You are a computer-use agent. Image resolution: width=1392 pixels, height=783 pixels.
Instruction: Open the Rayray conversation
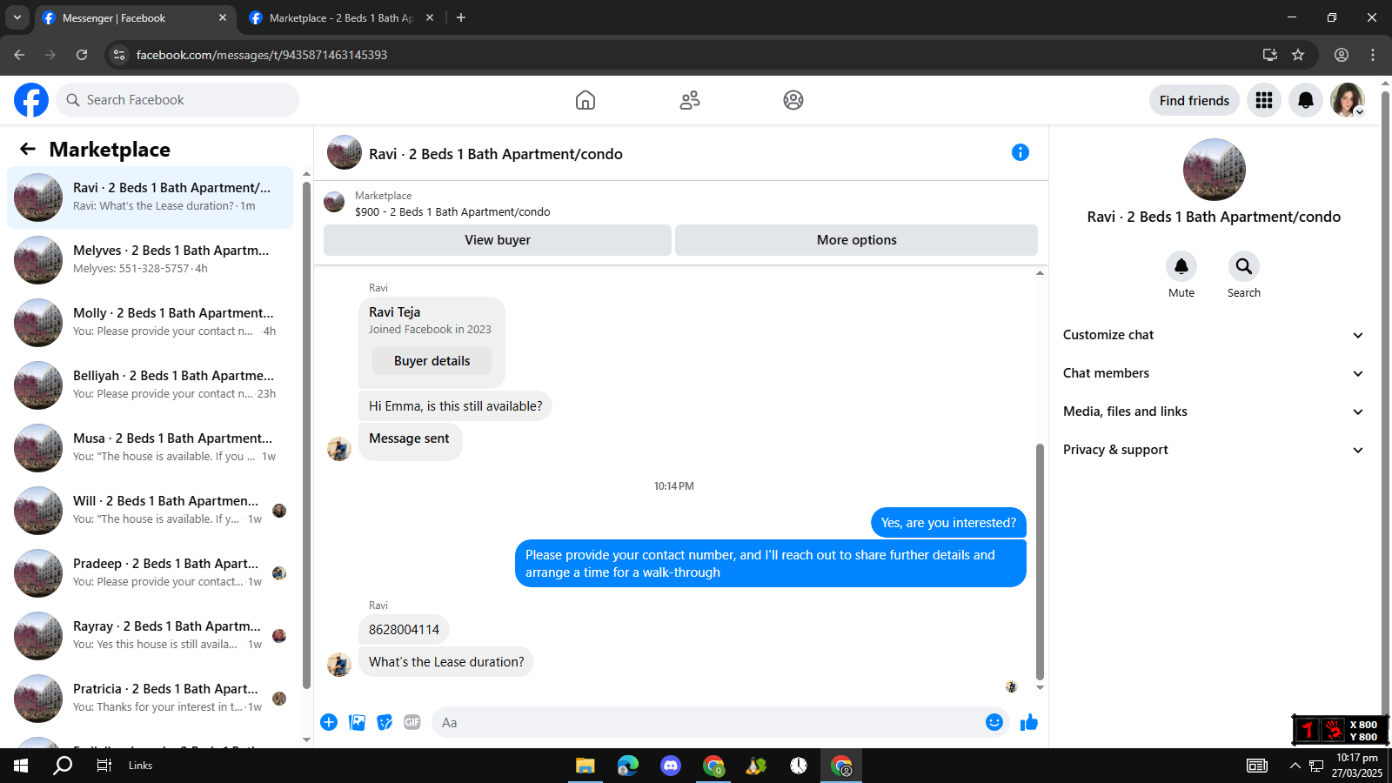[x=150, y=636]
